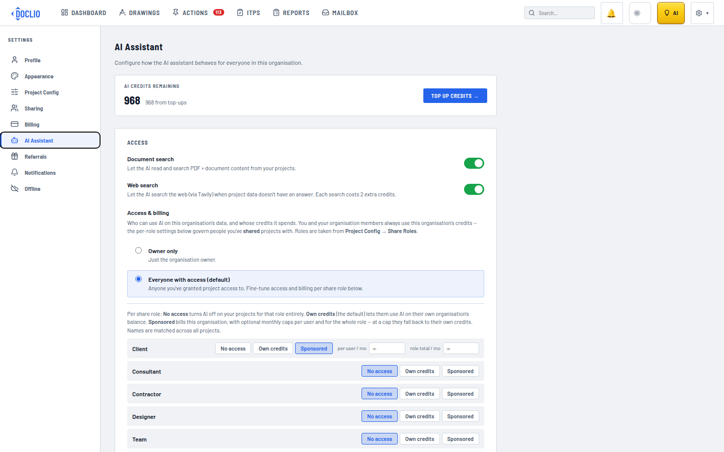The image size is (724, 452).
Task: Set Client role to Sponsored
Action: [314, 349]
